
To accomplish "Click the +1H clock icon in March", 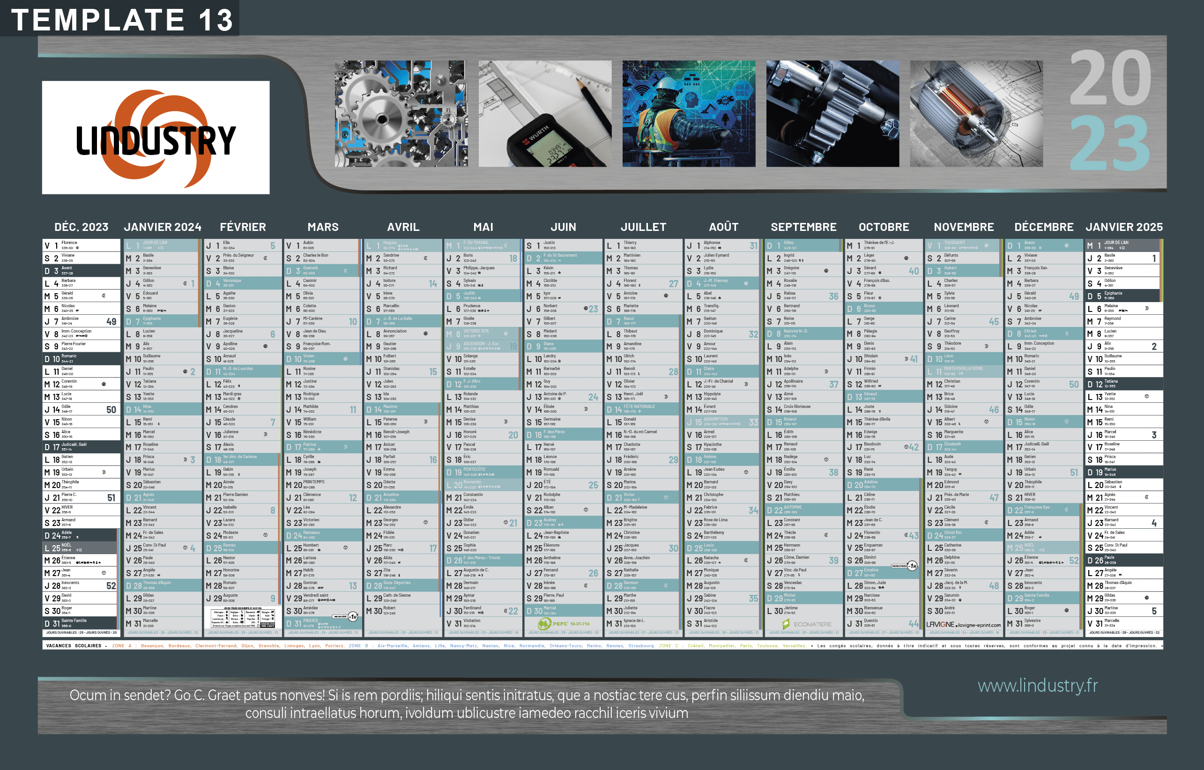I will coord(352,616).
